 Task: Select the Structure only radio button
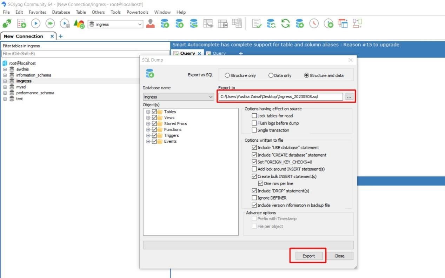point(227,75)
